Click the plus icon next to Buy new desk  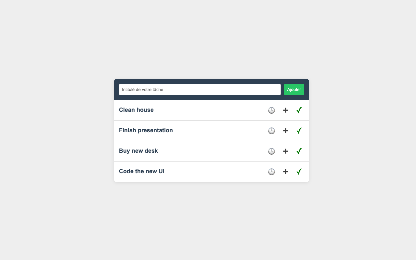click(x=285, y=151)
